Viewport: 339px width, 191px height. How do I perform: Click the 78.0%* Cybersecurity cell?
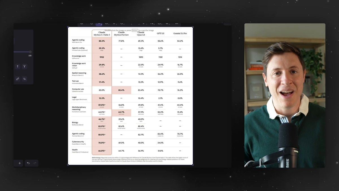point(102,143)
